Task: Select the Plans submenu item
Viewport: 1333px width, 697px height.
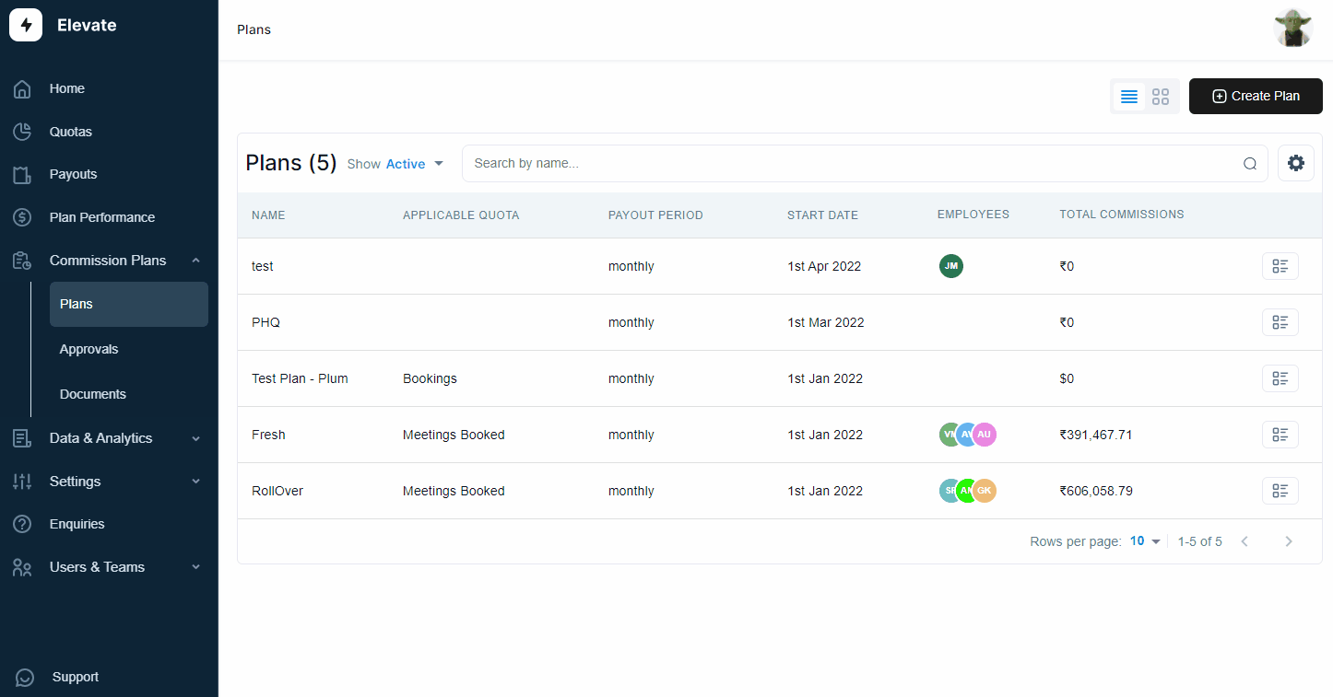Action: (x=129, y=304)
